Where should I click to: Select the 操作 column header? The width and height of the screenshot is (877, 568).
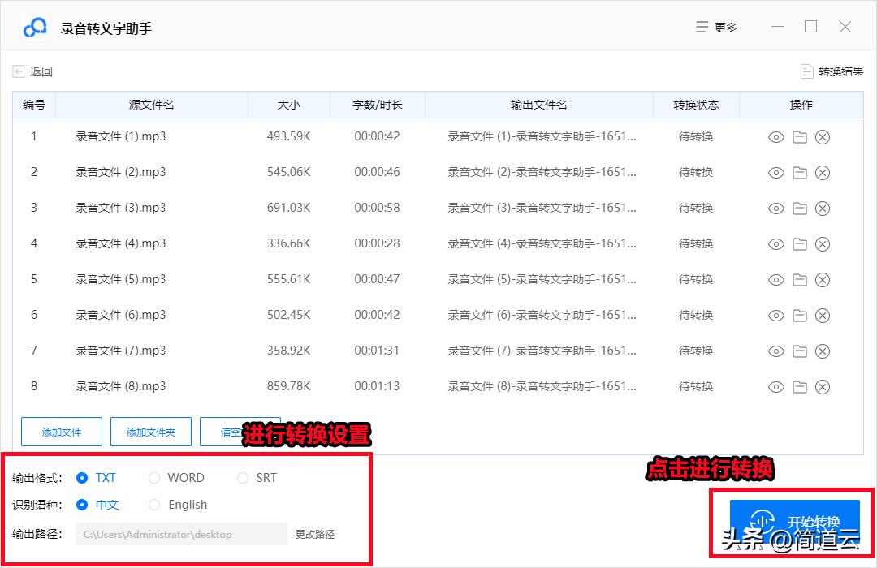pyautogui.click(x=801, y=104)
